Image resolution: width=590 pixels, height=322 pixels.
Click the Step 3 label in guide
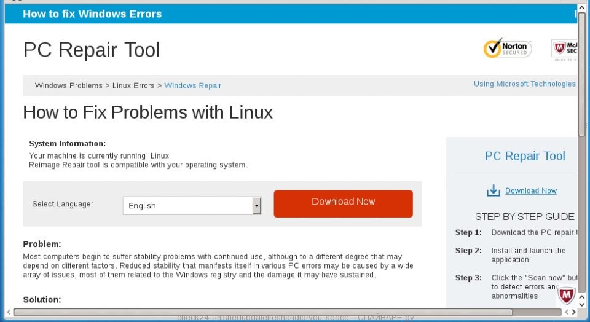pyautogui.click(x=468, y=278)
